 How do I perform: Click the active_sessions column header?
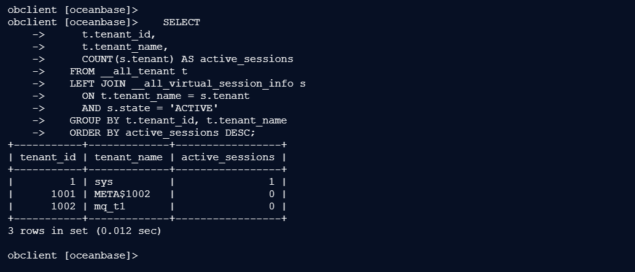point(228,157)
